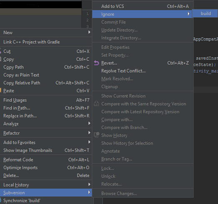
Task: Click Cleanup entry
Action: pyautogui.click(x=143, y=87)
